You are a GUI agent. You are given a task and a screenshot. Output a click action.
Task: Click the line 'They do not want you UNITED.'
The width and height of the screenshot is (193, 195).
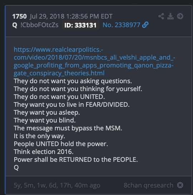click(x=59, y=97)
